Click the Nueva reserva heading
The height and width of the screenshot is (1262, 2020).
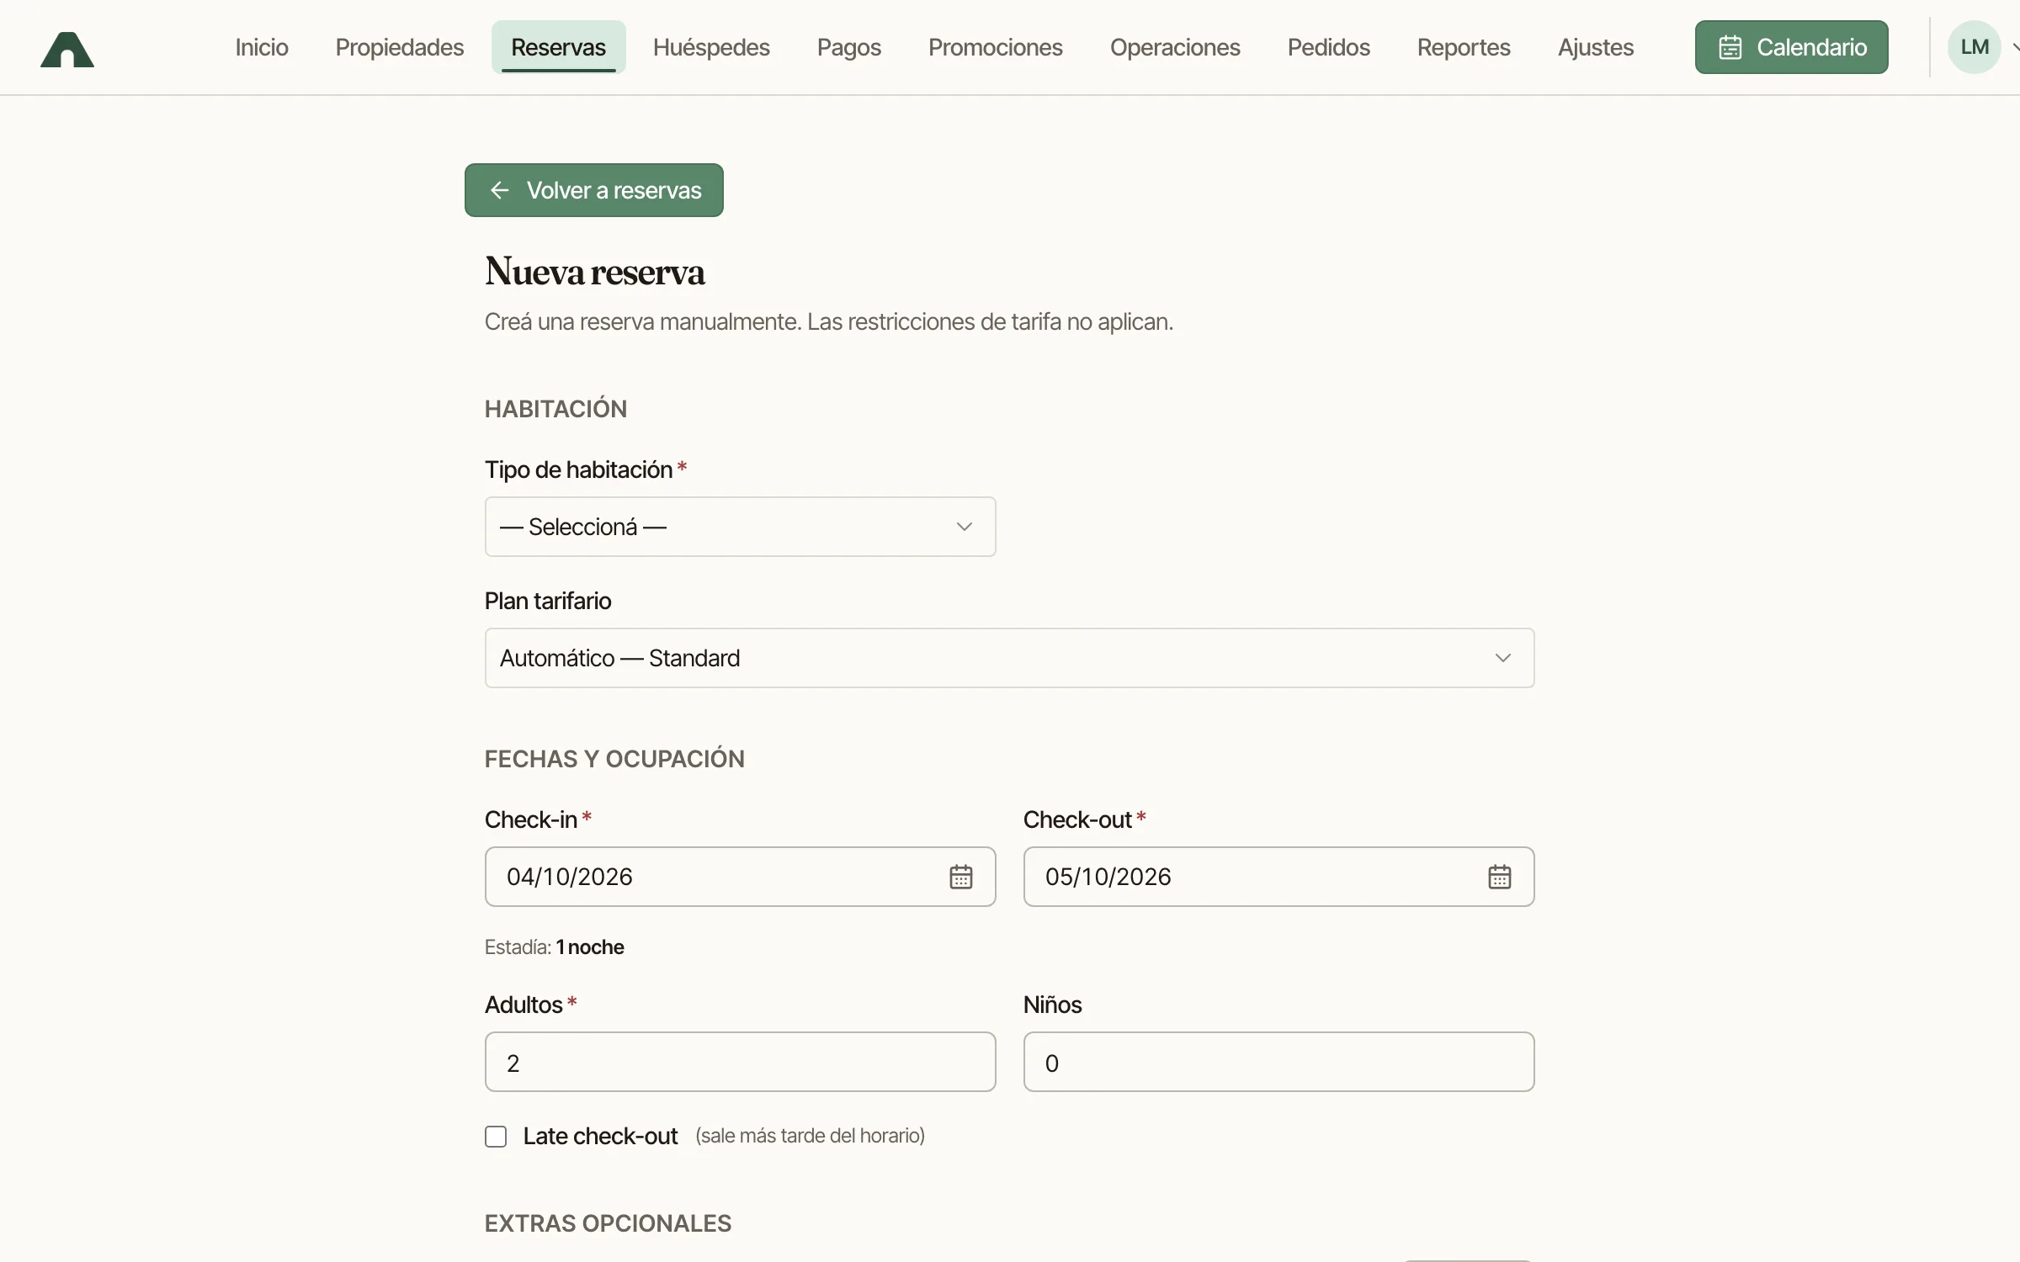tap(594, 272)
